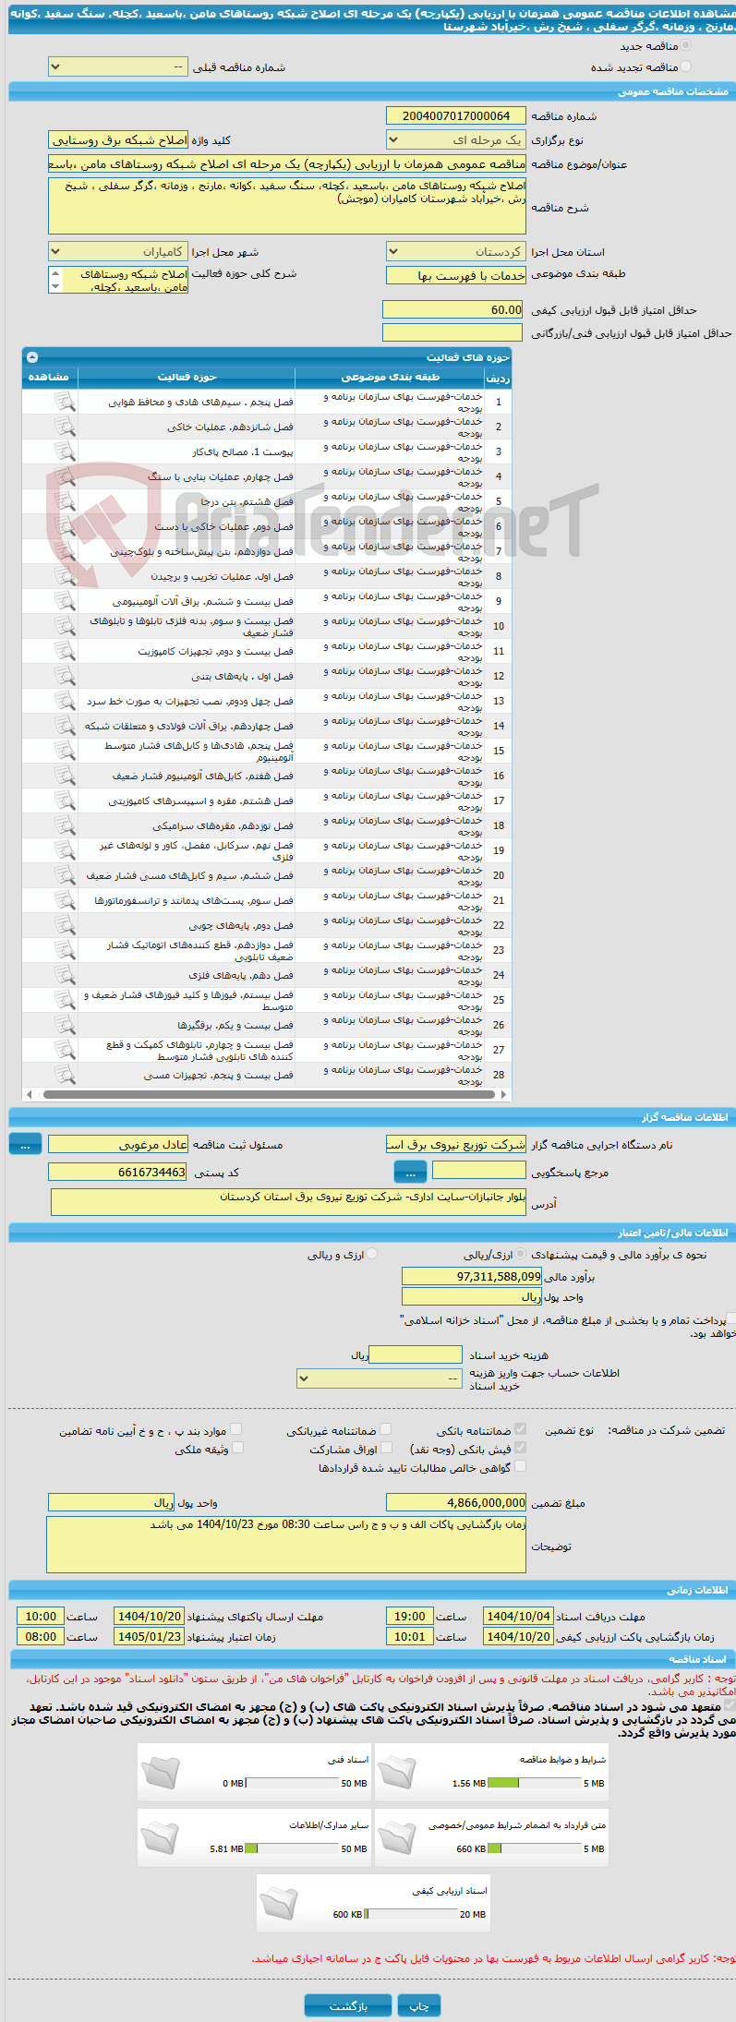Toggle the ضمانتنامه بانکی checkbox
Screen dimensions: 736x2022
[x=520, y=1429]
